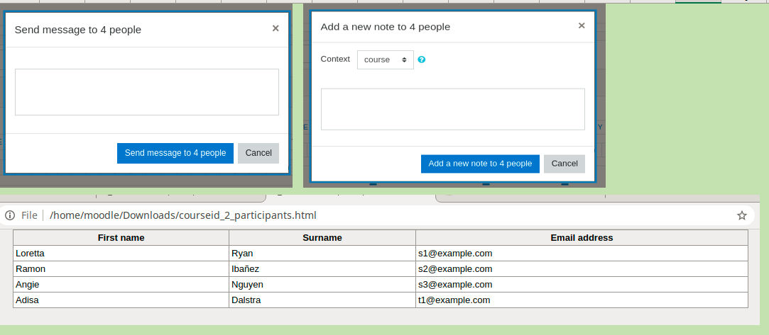Select the Adisa cell
The width and height of the screenshot is (769, 335).
click(x=121, y=300)
